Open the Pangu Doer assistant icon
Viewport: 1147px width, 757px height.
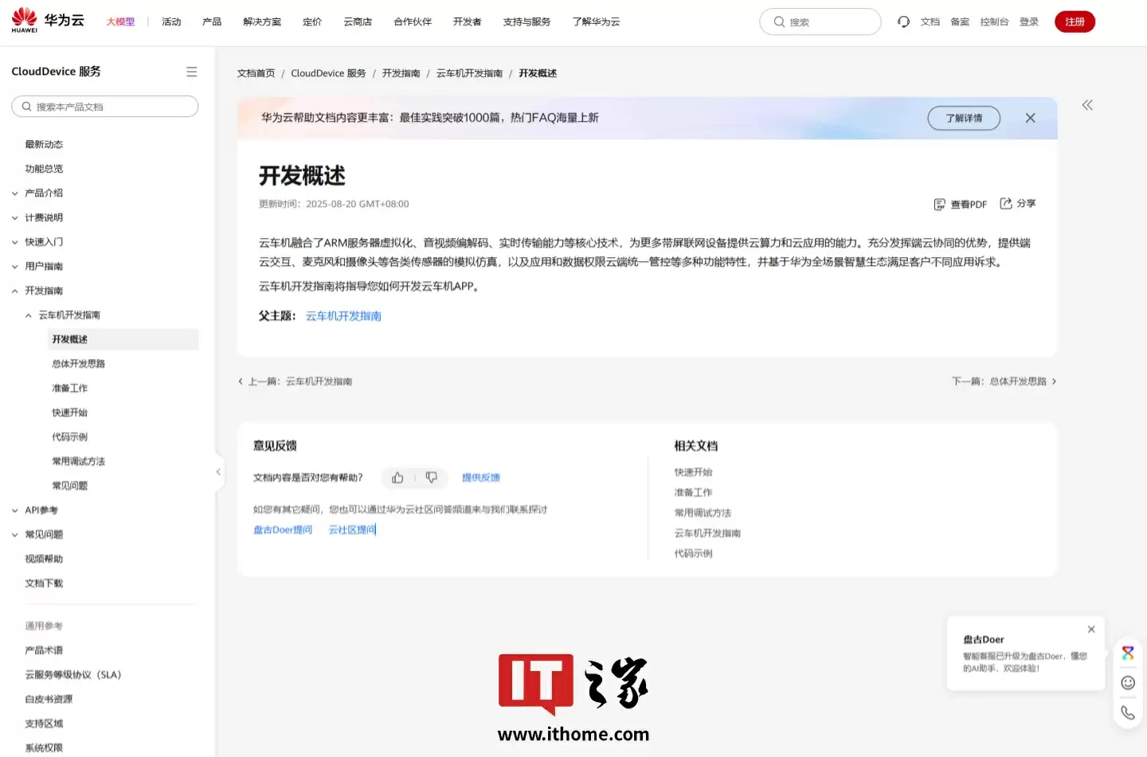point(1127,653)
